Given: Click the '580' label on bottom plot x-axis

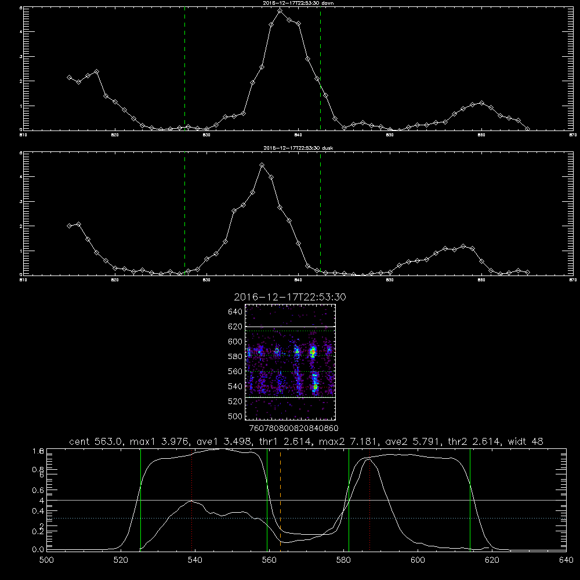Looking at the screenshot, I should coord(343,560).
